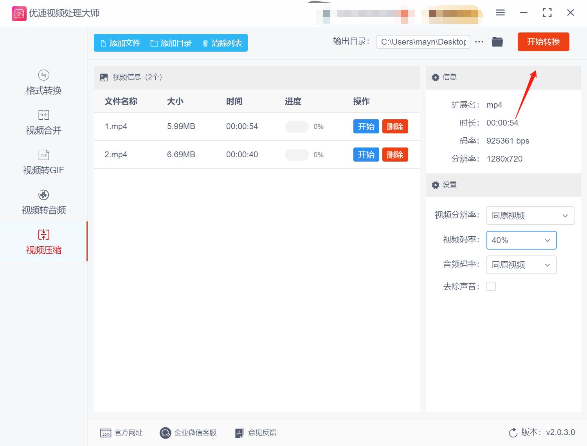Switch to 视频转GIF mode

43,162
